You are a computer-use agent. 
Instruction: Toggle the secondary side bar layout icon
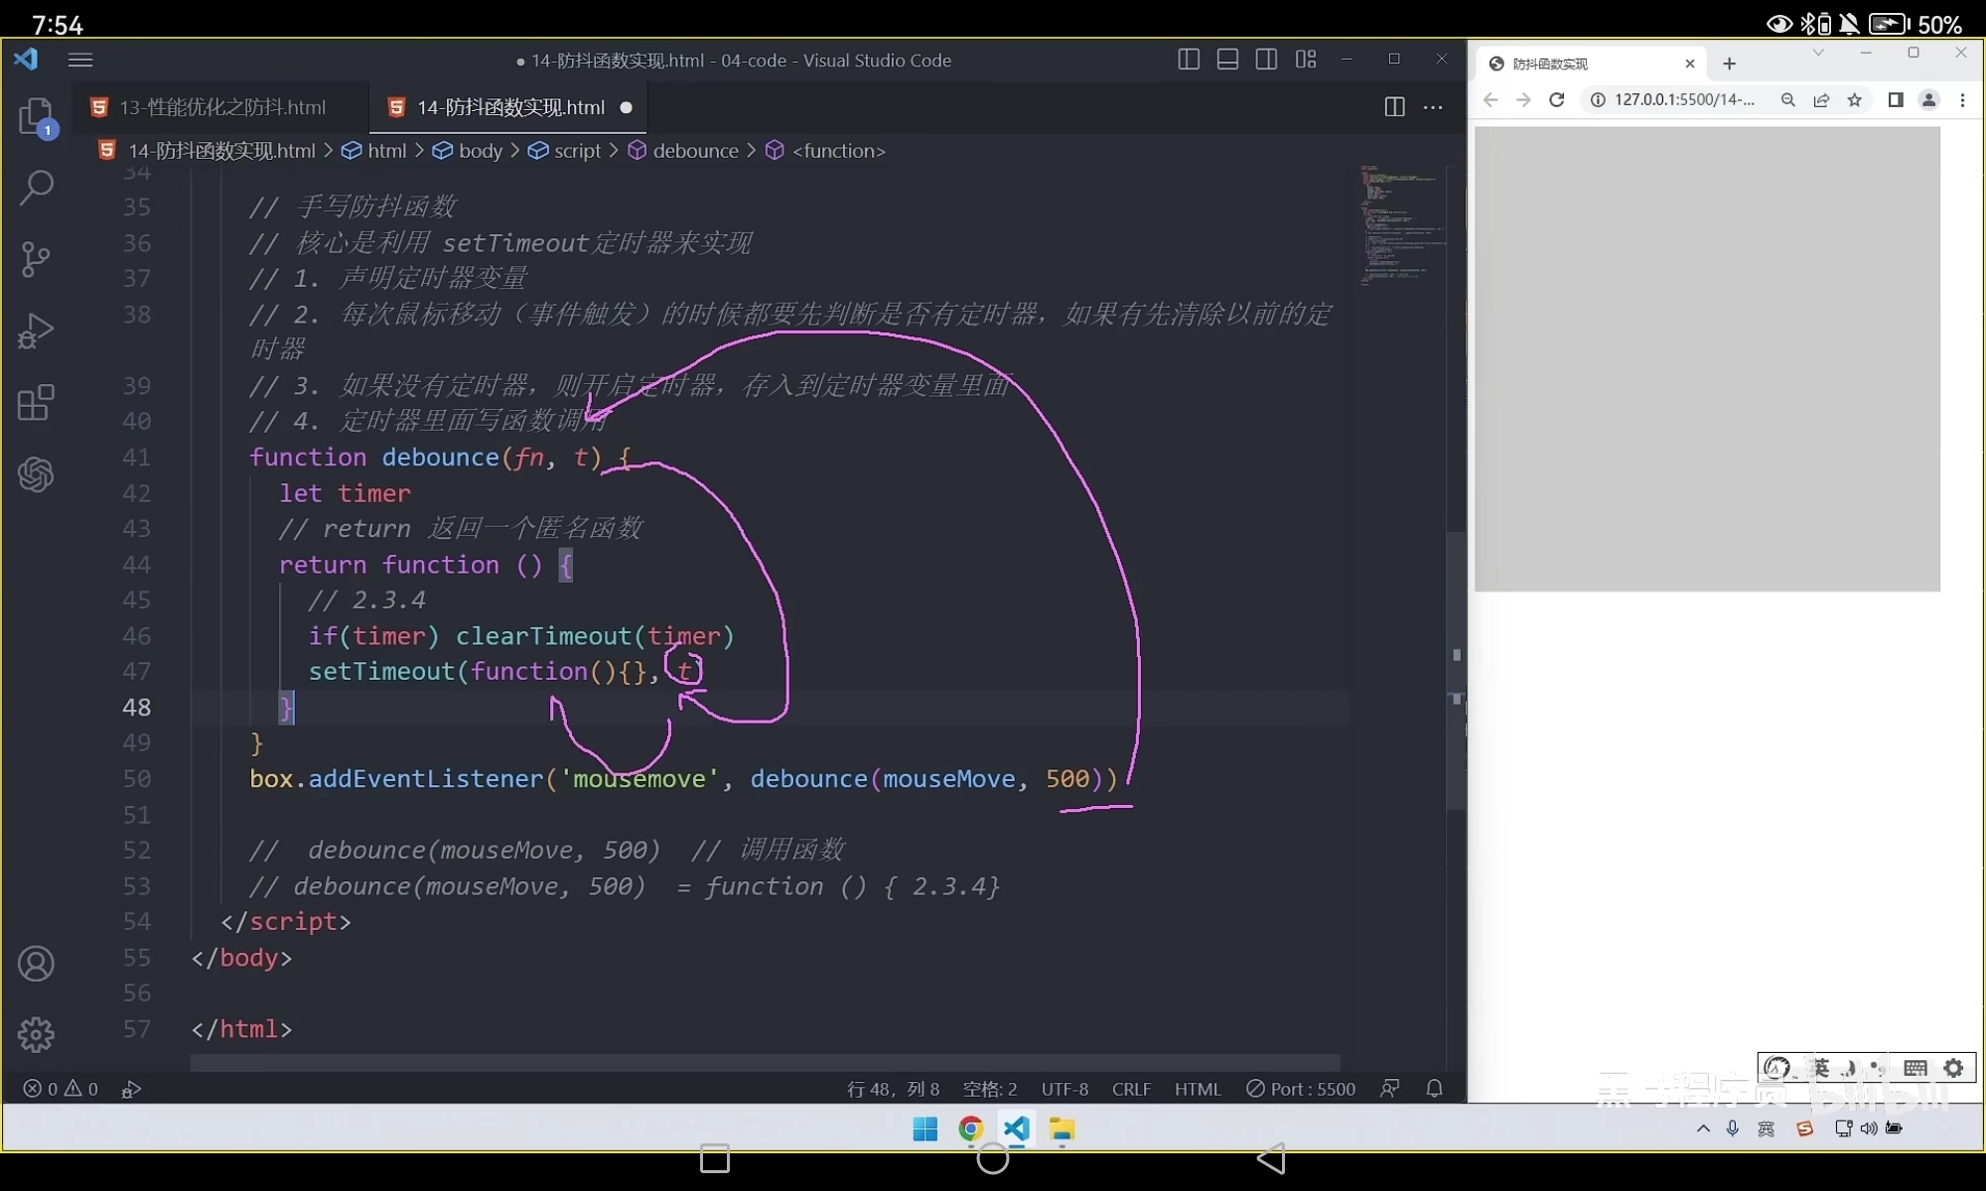pos(1266,60)
